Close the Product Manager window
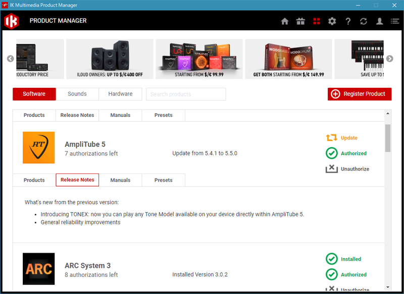Image resolution: width=404 pixels, height=294 pixels. 394,5
